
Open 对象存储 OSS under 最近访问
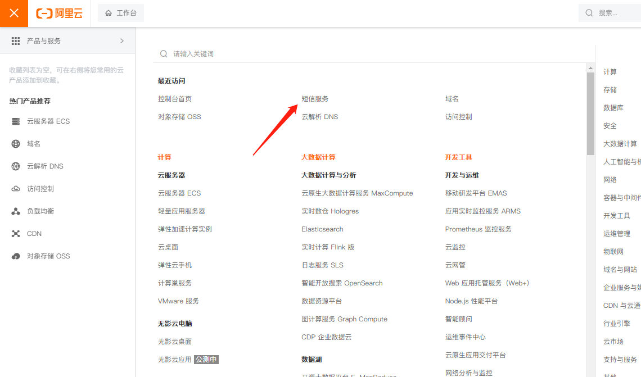pyautogui.click(x=179, y=117)
